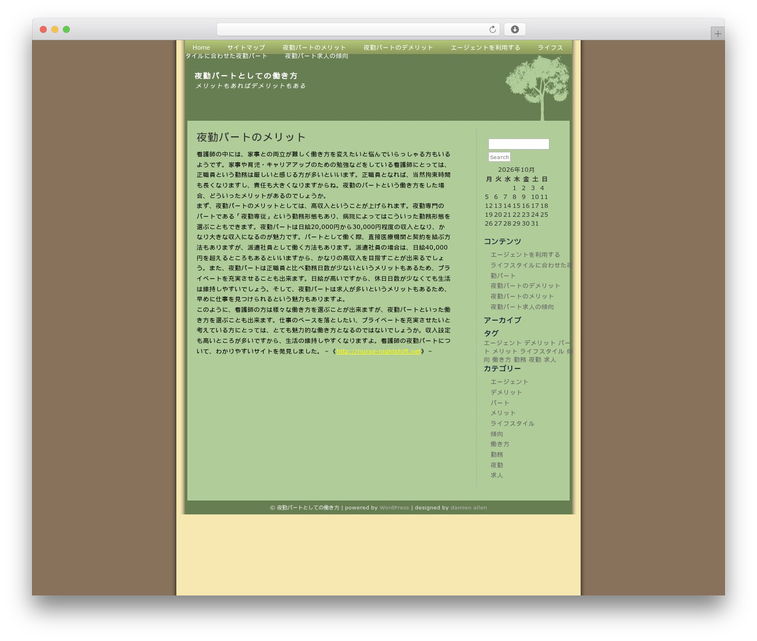Viewport: 757px width, 641px height.
Task: Click the browser address bar
Action: coord(358,30)
